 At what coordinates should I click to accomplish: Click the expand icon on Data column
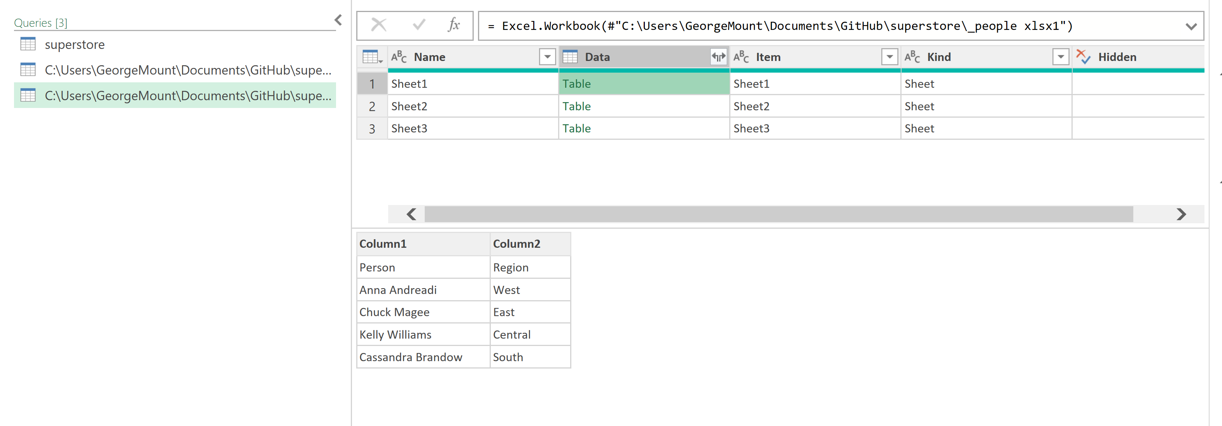(x=718, y=57)
